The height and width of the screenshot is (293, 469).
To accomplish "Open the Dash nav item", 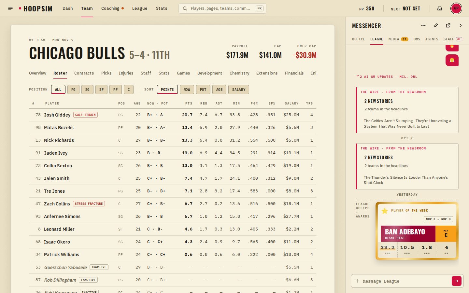I will [68, 8].
